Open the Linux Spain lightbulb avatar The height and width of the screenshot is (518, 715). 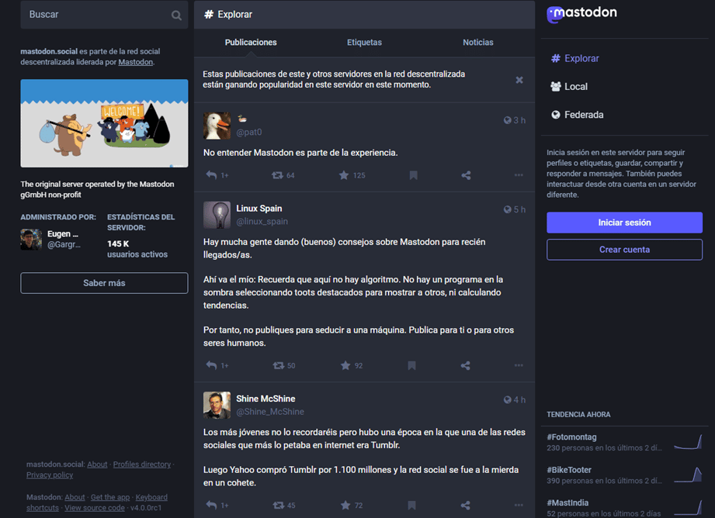(217, 215)
